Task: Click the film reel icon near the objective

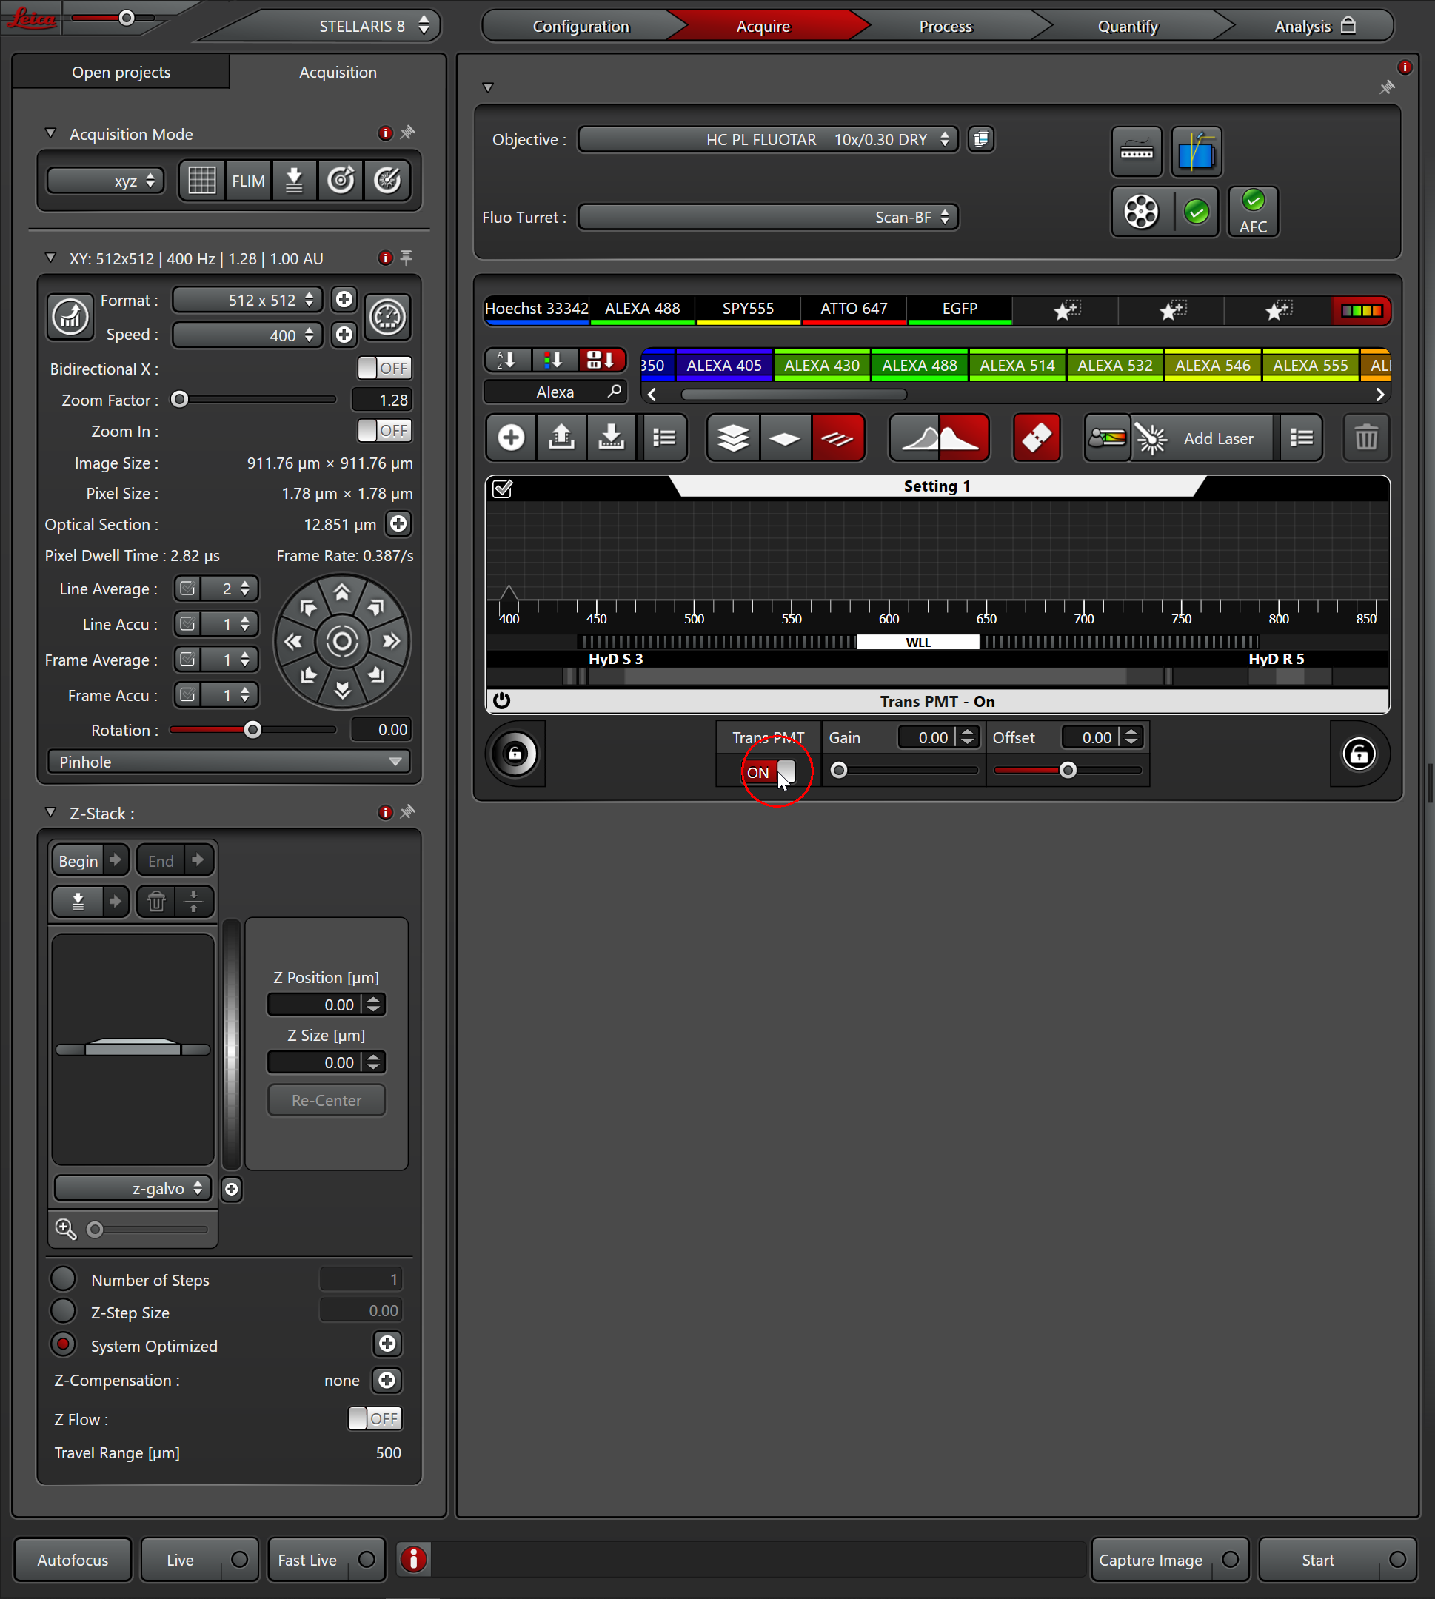Action: 1141,211
